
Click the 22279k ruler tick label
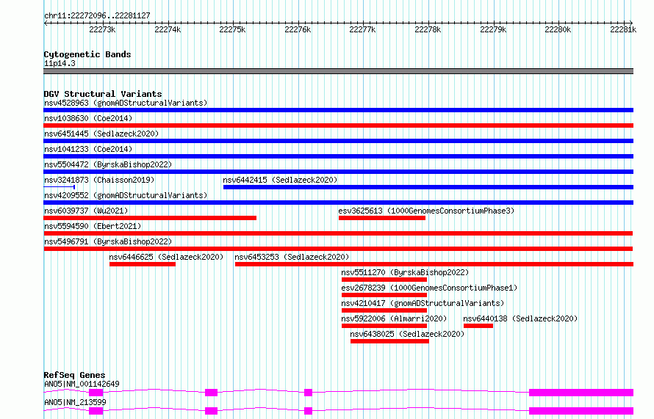(493, 29)
